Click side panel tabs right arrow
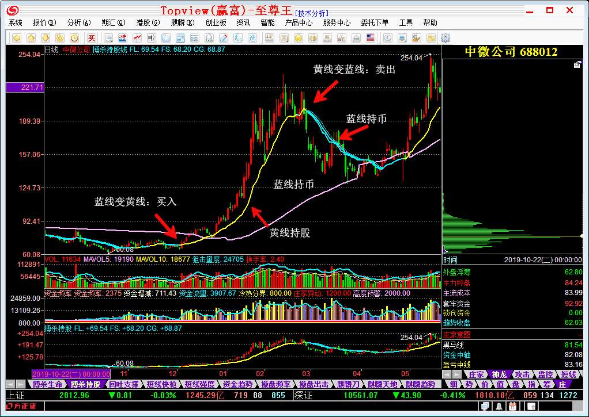 tap(457, 374)
